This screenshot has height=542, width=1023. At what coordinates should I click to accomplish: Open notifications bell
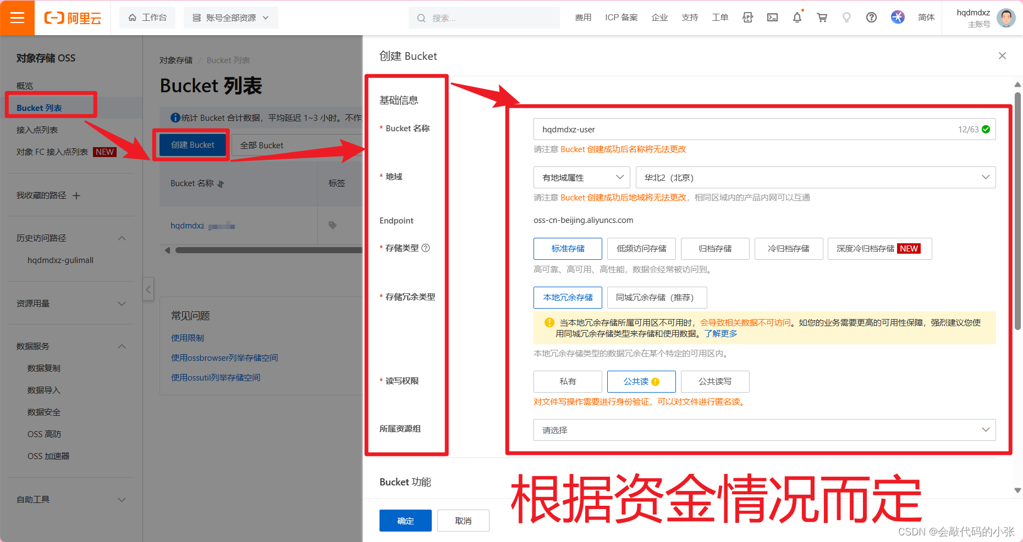[x=797, y=18]
